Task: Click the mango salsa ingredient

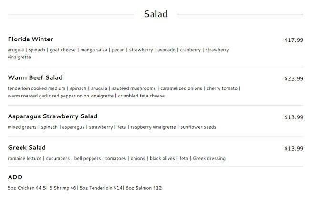Action: click(x=94, y=49)
